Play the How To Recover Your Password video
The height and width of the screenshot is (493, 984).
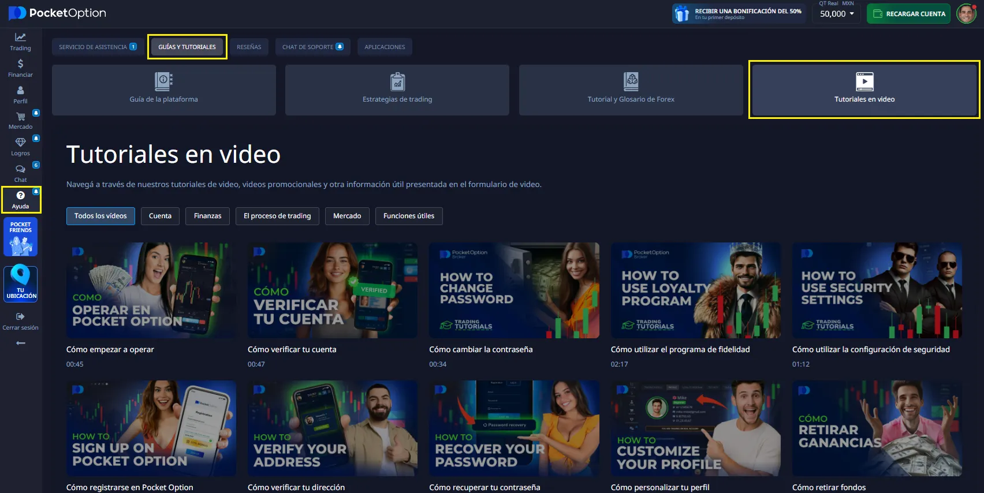(514, 428)
